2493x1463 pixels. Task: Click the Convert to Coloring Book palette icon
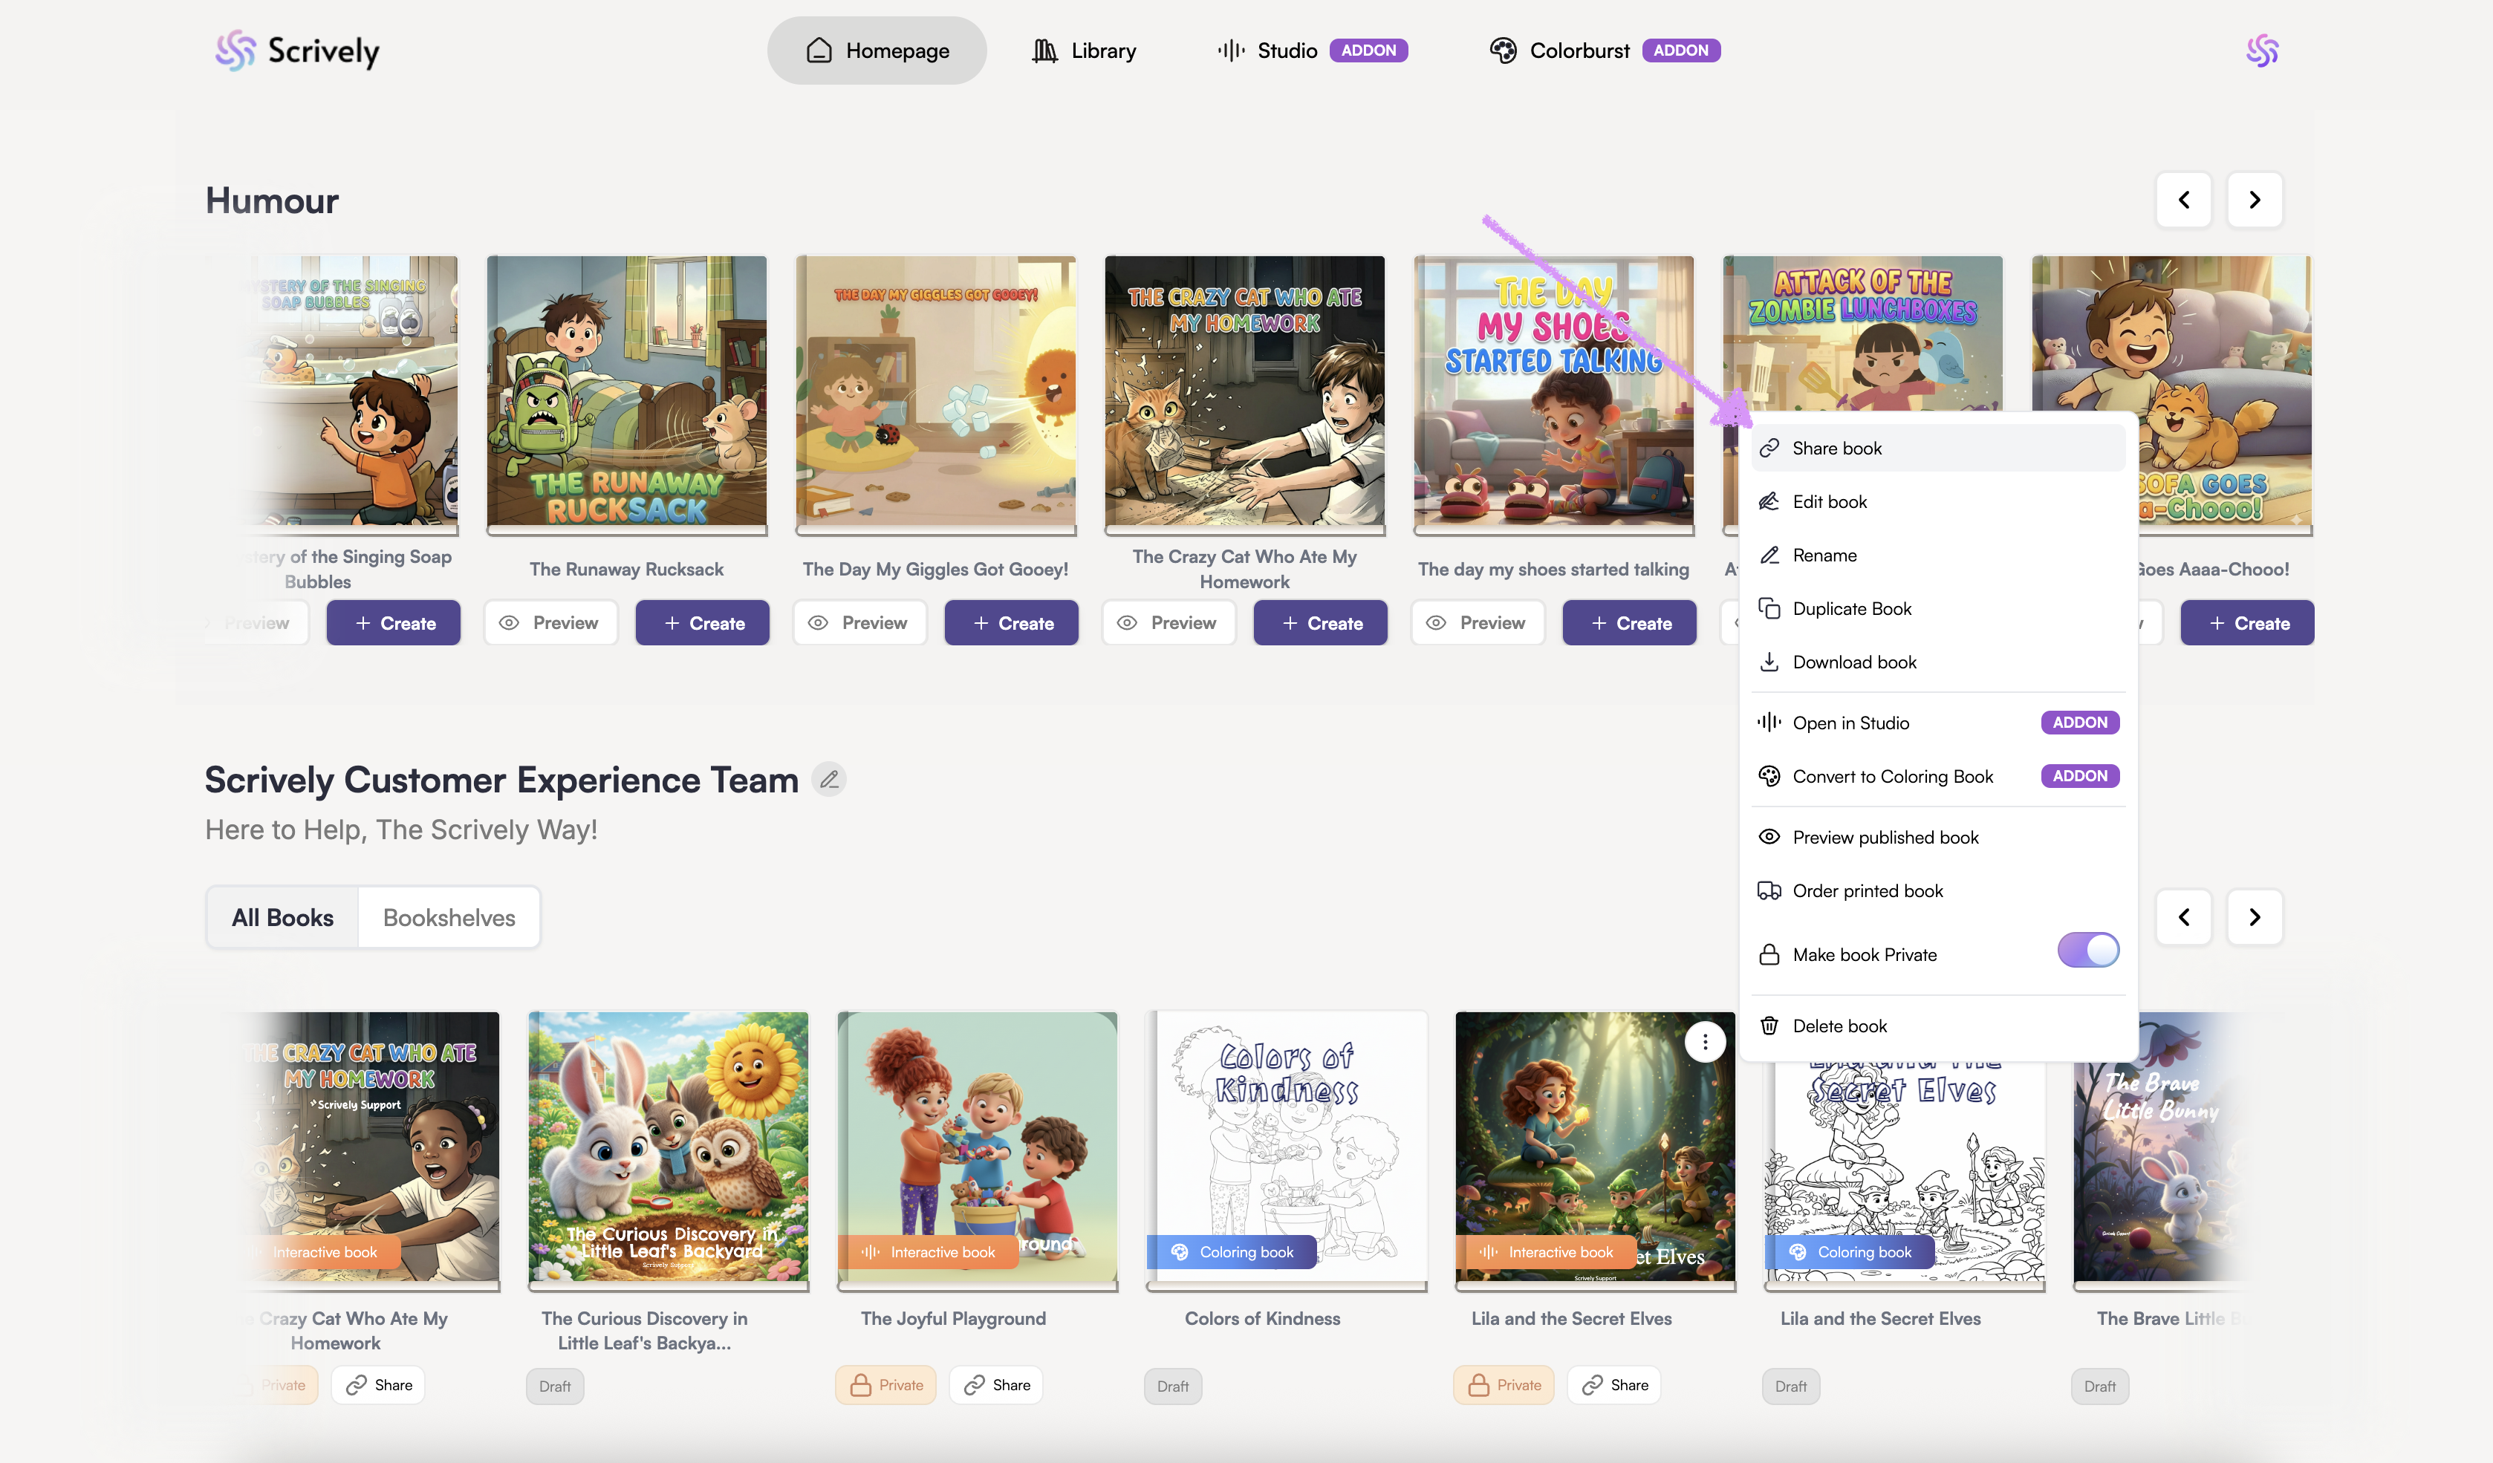tap(1769, 777)
